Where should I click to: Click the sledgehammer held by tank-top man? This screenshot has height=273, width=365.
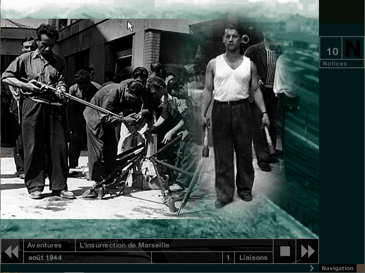tap(205, 142)
